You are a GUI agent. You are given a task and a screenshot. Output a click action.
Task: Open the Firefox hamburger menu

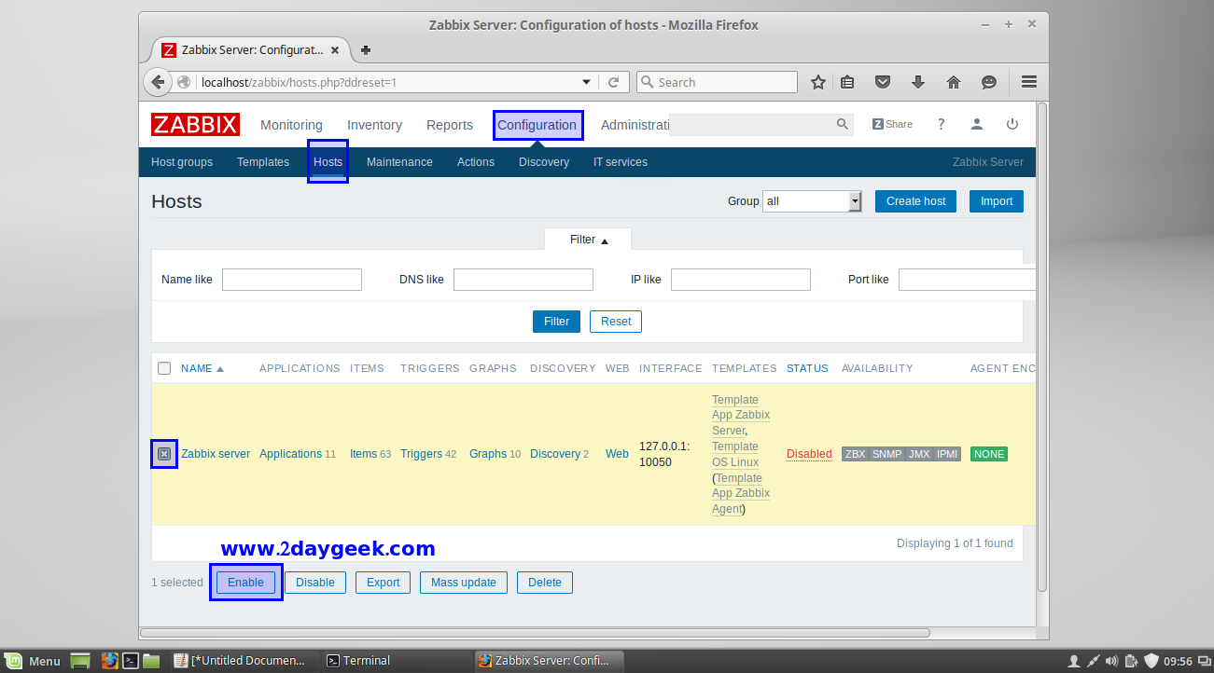[x=1029, y=82]
